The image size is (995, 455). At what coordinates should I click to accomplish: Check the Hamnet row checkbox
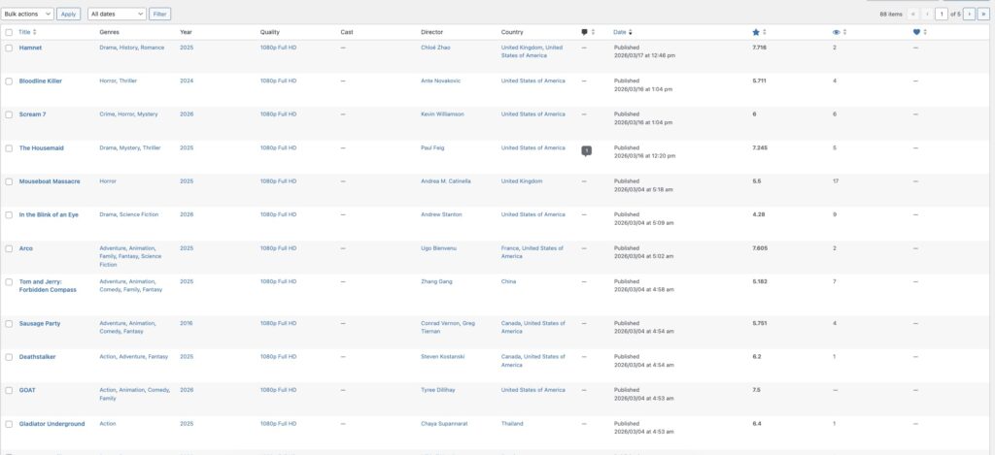(9, 49)
